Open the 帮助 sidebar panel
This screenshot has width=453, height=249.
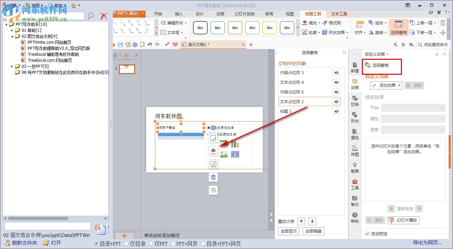pos(355,218)
